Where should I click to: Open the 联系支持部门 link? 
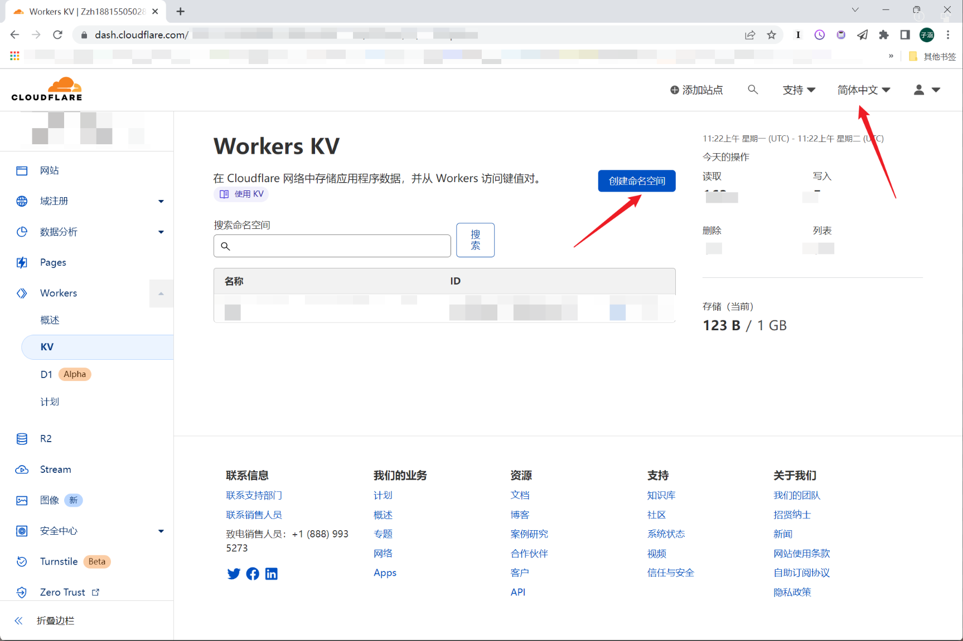[x=254, y=495]
